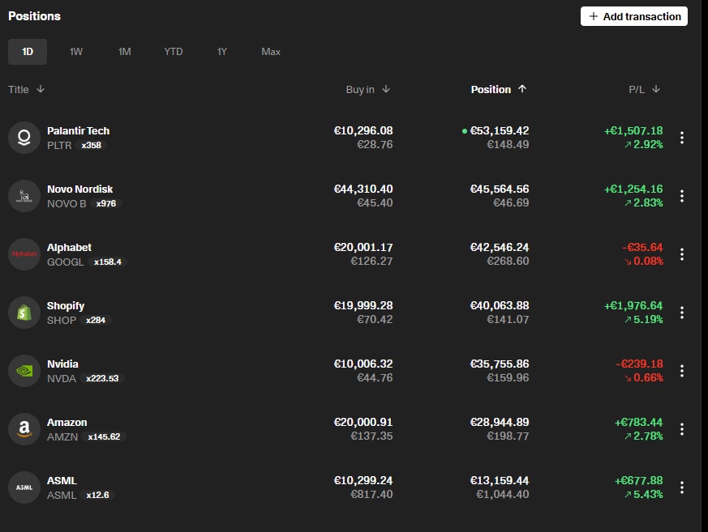Click the Amazon logo icon

coord(24,429)
